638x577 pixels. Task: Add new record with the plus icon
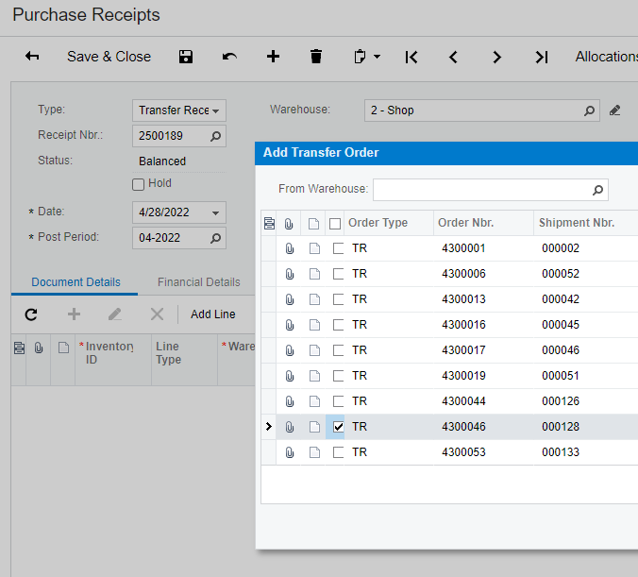pyautogui.click(x=273, y=57)
